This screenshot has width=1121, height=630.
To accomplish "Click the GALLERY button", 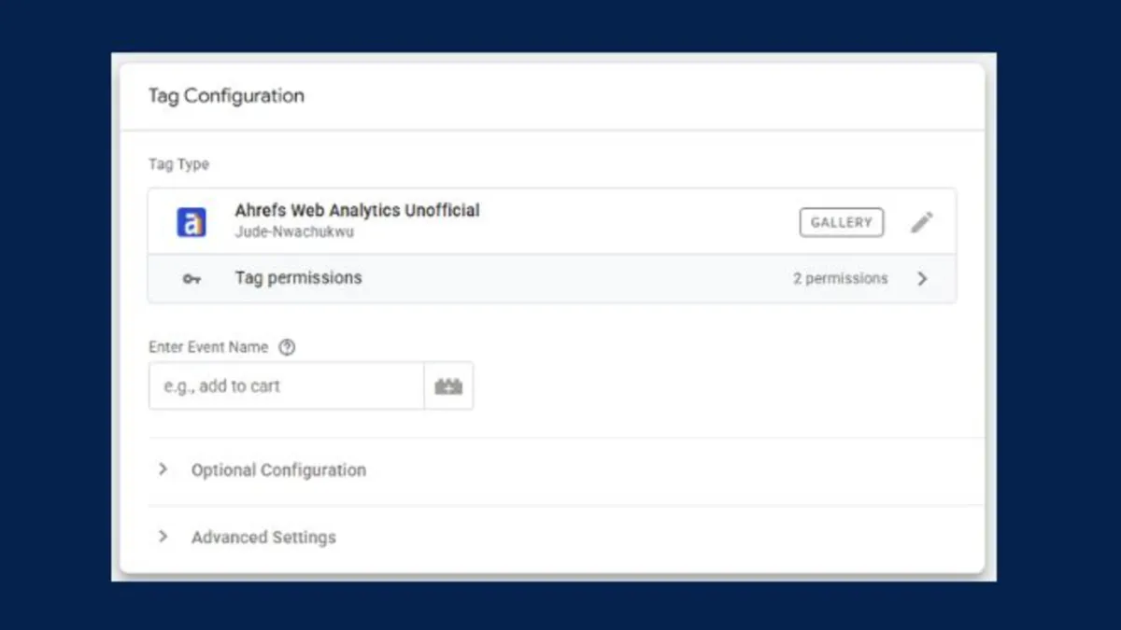I will [x=841, y=221].
